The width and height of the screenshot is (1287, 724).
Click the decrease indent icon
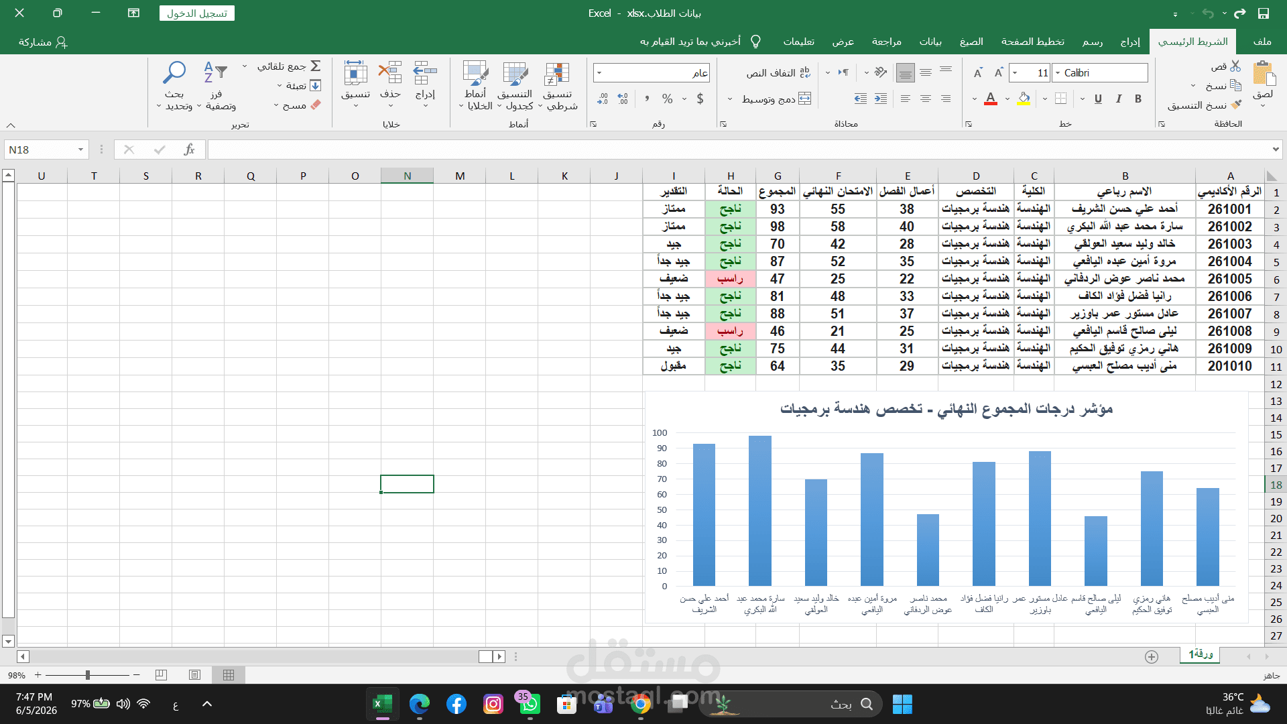click(x=881, y=99)
